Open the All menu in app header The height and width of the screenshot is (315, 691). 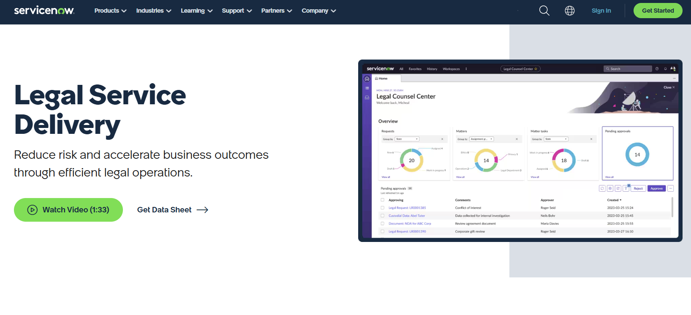point(401,69)
